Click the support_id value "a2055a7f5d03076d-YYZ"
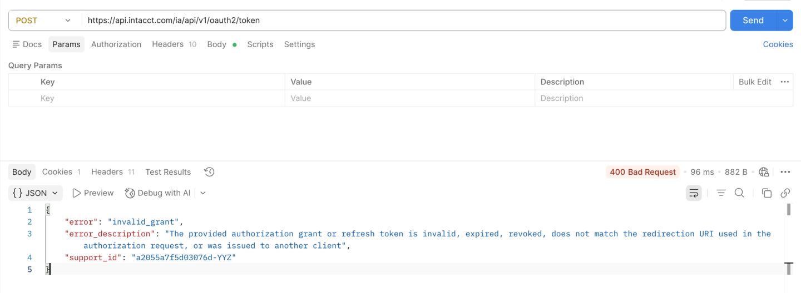Viewport: 801px width, 293px height. tap(184, 257)
